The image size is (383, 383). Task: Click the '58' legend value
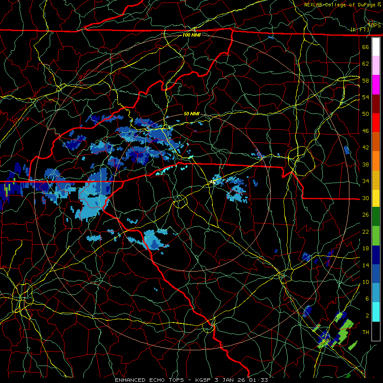point(366,80)
